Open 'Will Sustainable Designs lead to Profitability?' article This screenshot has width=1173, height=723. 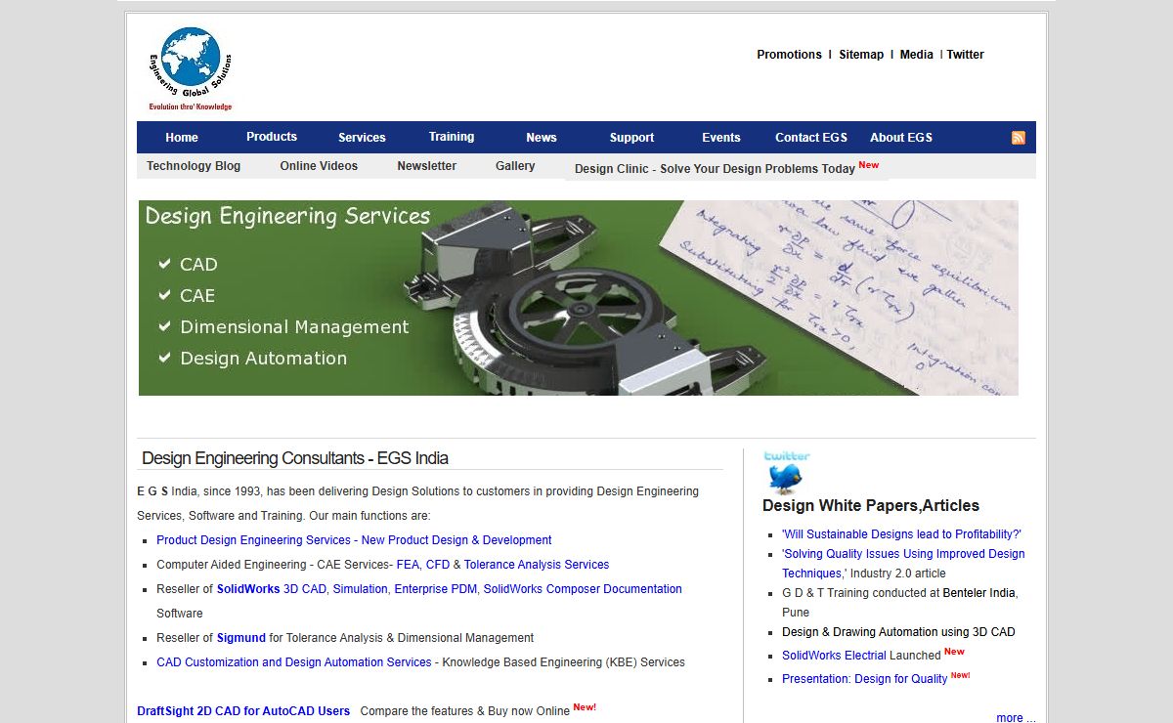point(901,534)
